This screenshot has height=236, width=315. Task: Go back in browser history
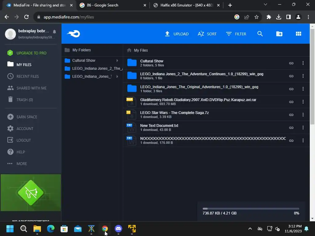[7, 17]
